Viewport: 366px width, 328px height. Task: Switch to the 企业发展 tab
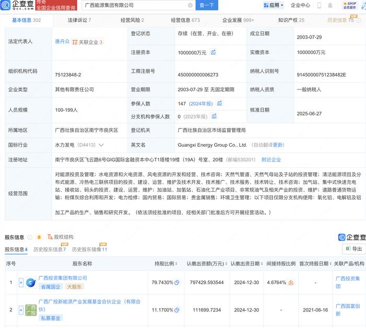[x=238, y=20]
